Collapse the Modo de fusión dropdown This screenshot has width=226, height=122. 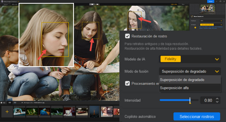[x=190, y=71]
